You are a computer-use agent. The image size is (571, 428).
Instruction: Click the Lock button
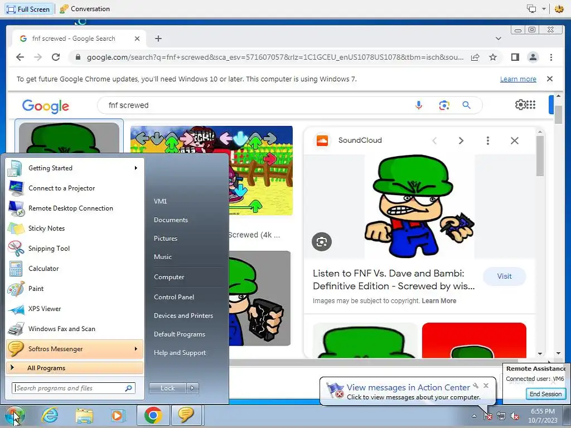(x=167, y=388)
